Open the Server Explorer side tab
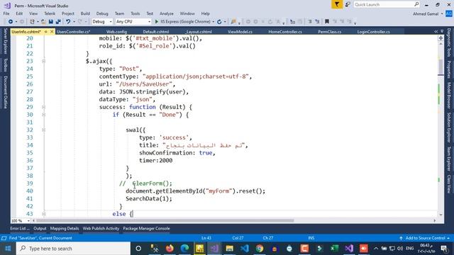The width and height of the screenshot is (454, 255). pyautogui.click(x=5, y=41)
